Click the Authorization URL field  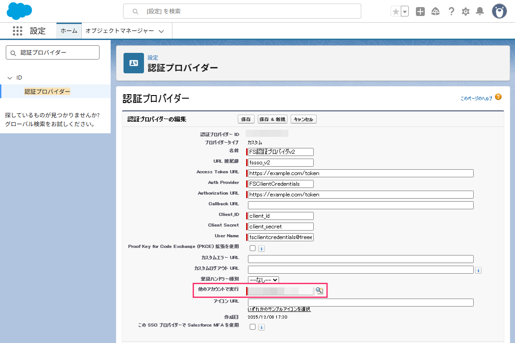tap(361, 195)
